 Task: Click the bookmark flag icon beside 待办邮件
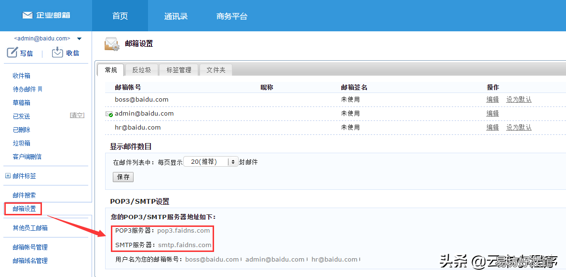point(40,89)
